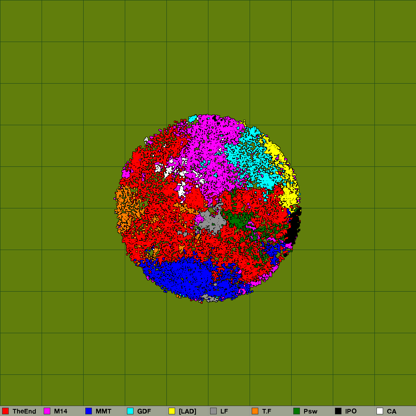Select the GDF legend label
416x416 pixels.
[144, 411]
